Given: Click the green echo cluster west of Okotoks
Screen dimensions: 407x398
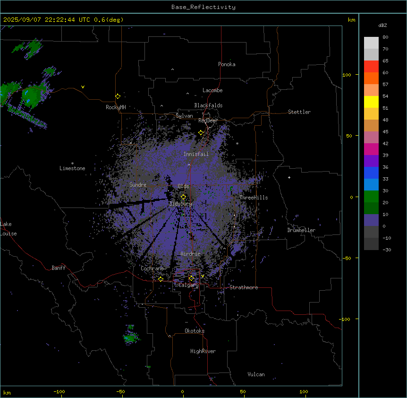Looking at the screenshot, I should [131, 337].
